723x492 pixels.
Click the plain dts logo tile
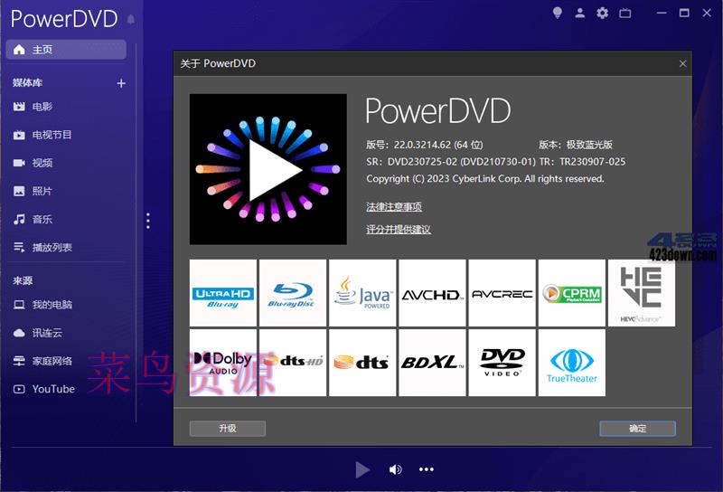pyautogui.click(x=362, y=363)
